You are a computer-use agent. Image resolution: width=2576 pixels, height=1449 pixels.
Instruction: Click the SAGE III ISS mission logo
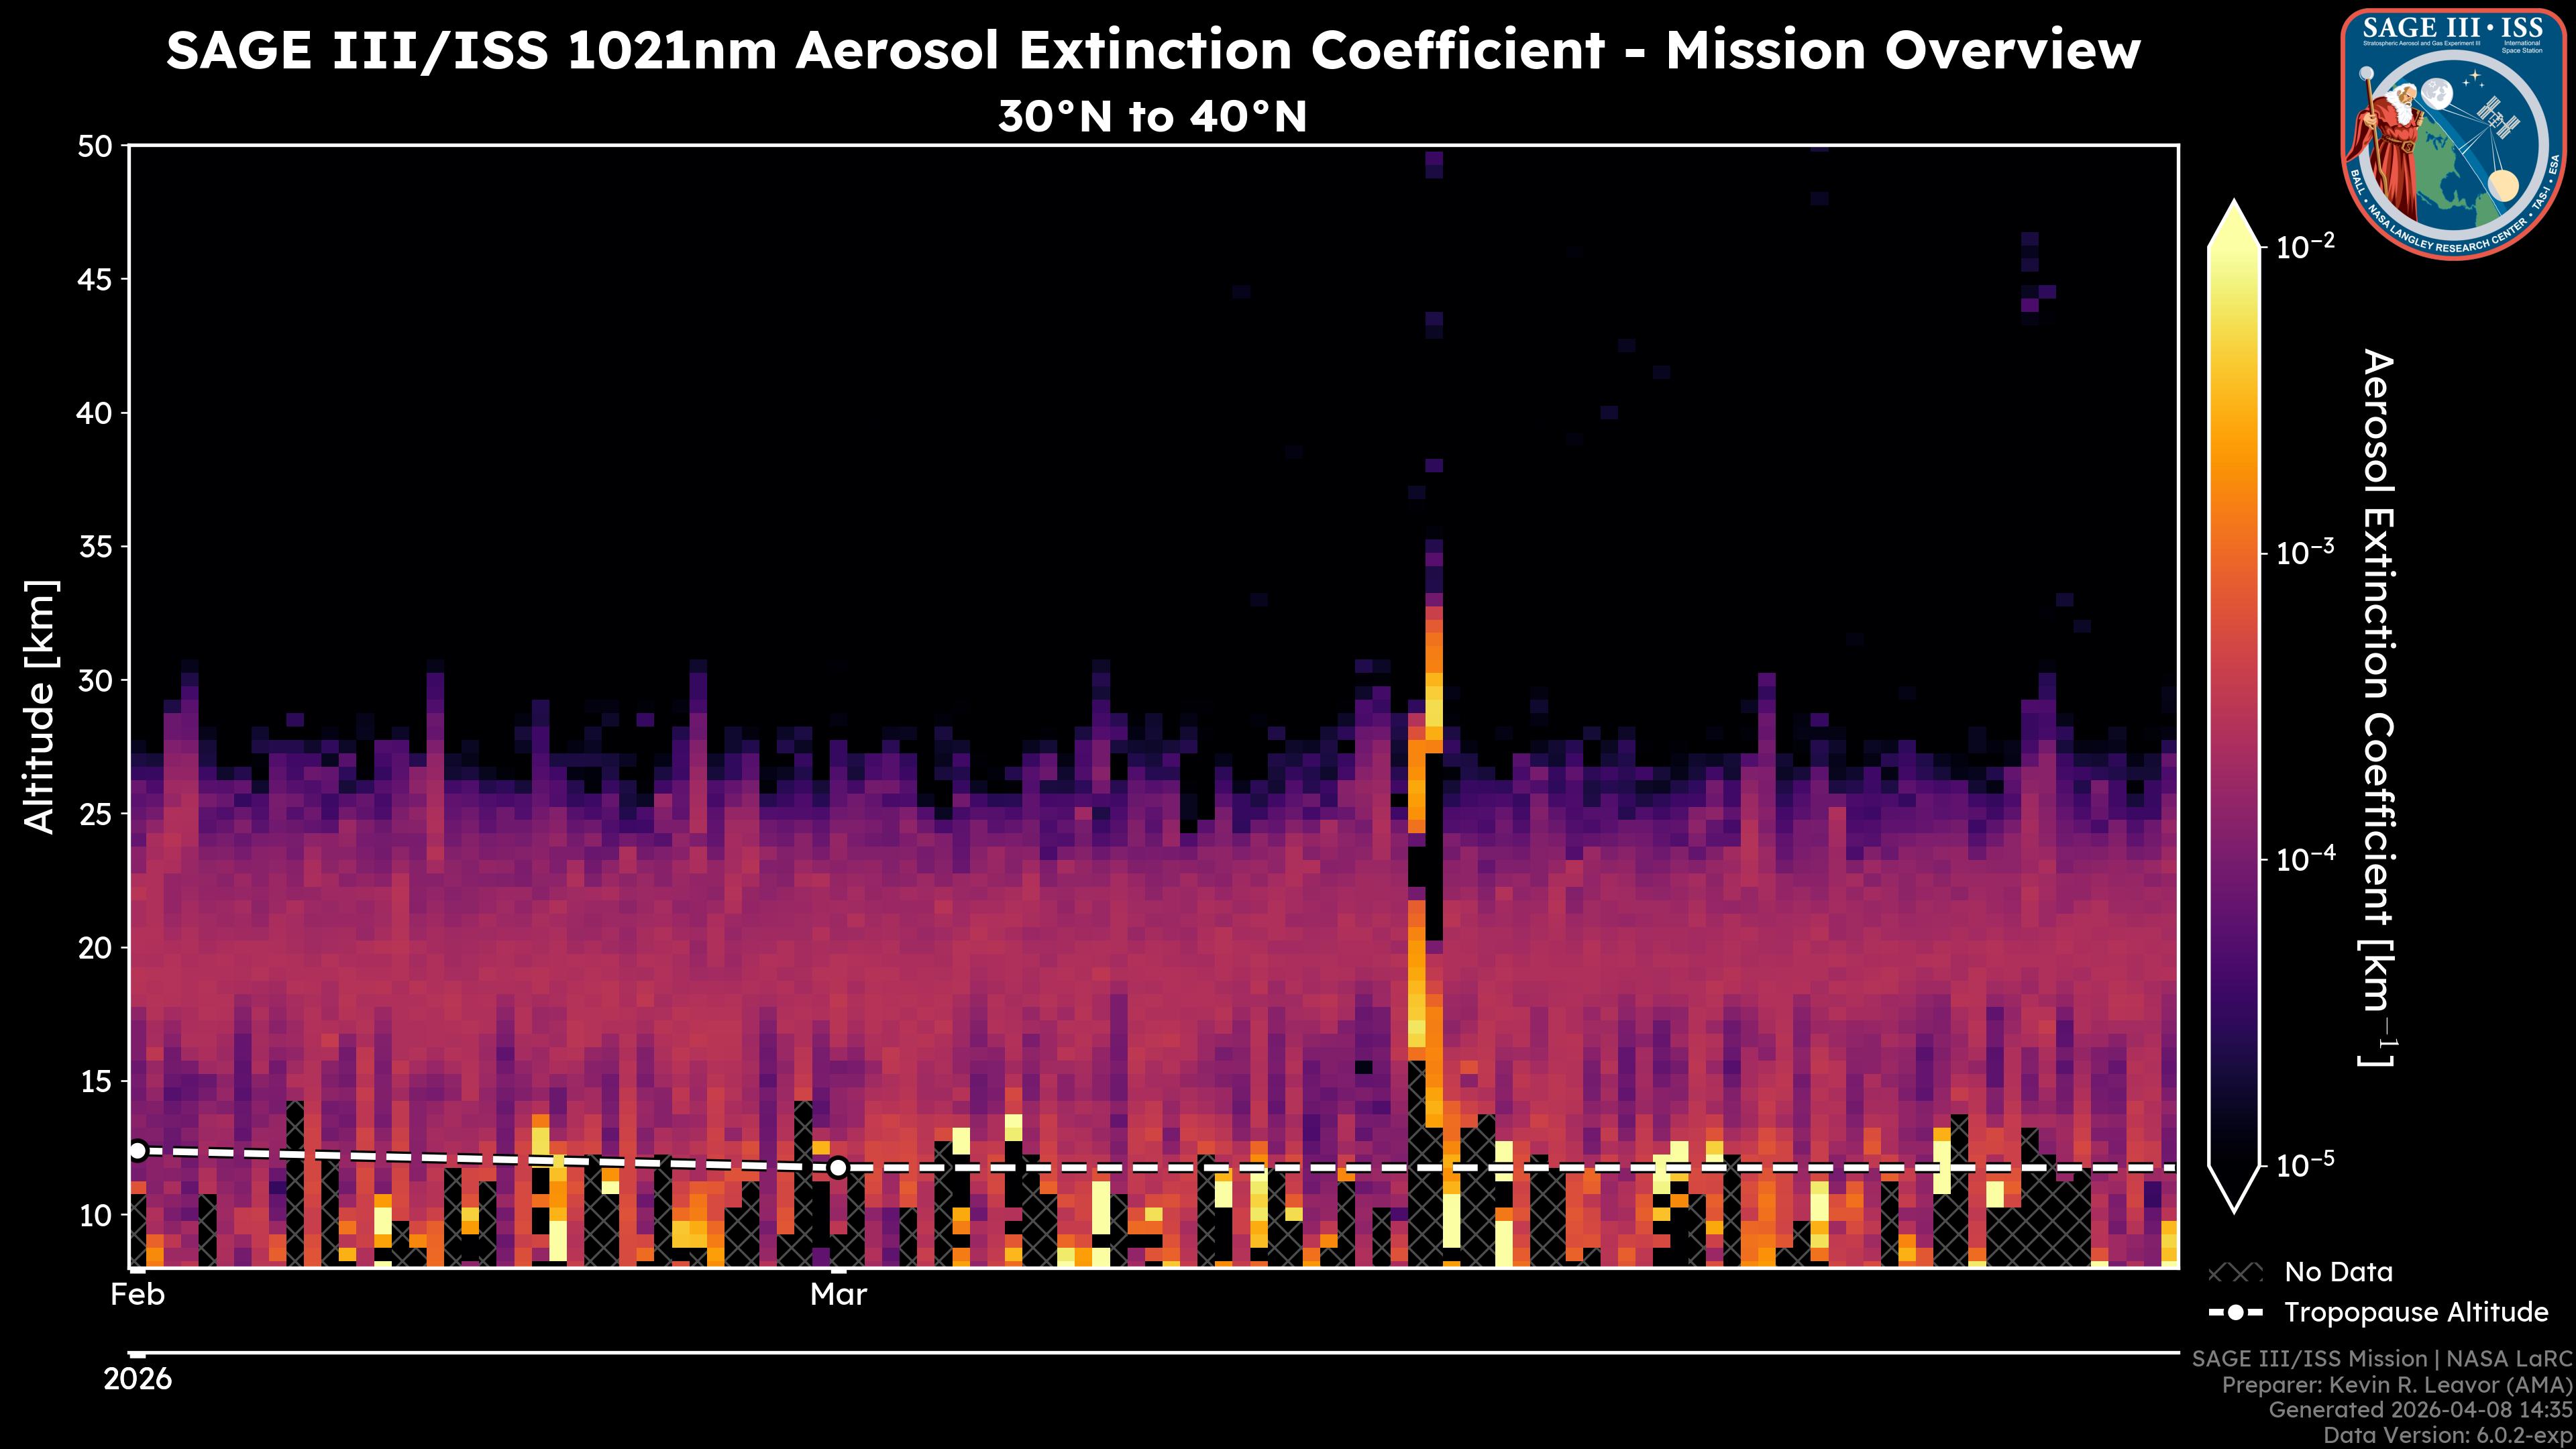pyautogui.click(x=2453, y=134)
